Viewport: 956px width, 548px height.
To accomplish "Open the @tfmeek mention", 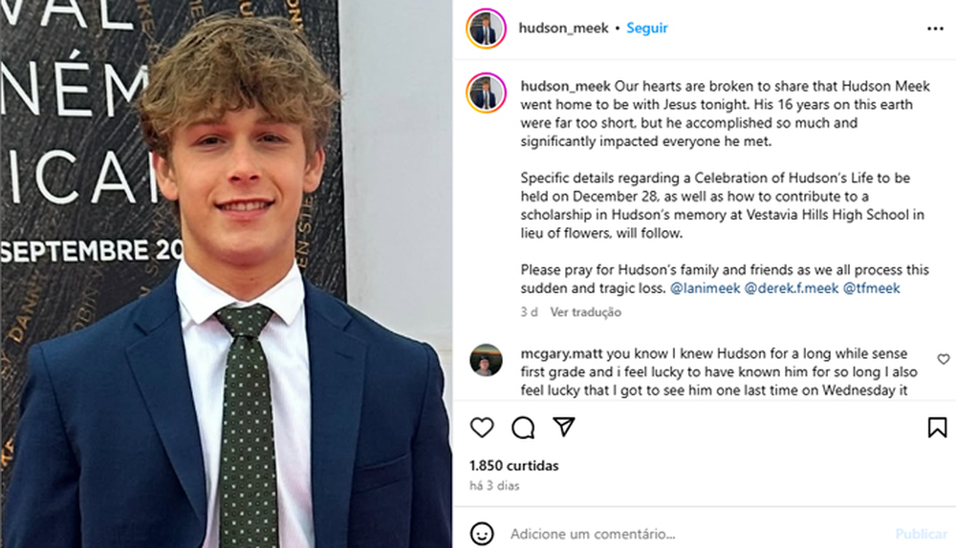I will (871, 287).
